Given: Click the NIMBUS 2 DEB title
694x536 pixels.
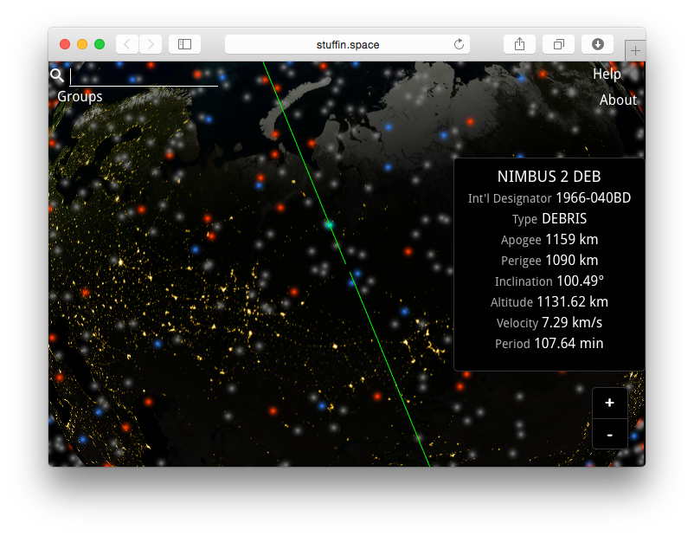Looking at the screenshot, I should 549,177.
